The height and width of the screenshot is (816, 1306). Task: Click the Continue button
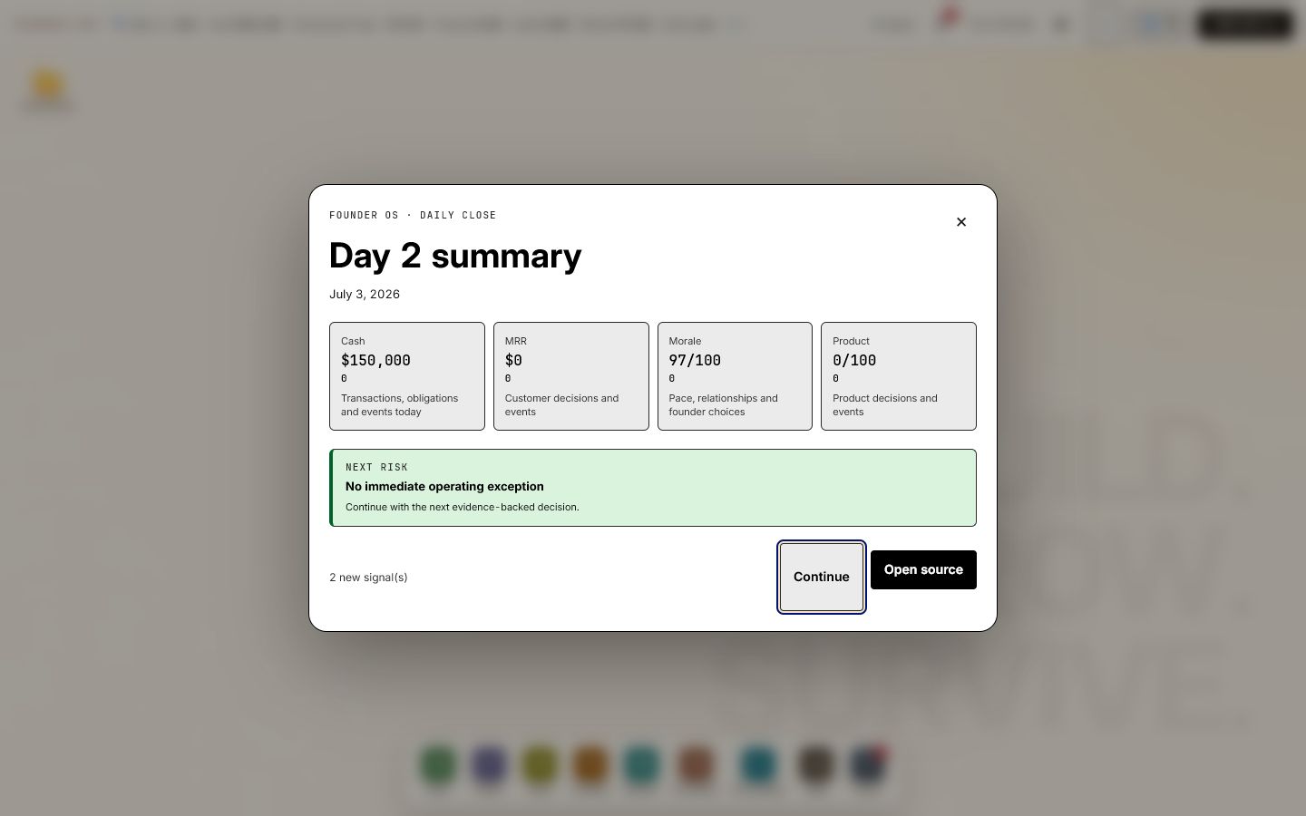(822, 577)
